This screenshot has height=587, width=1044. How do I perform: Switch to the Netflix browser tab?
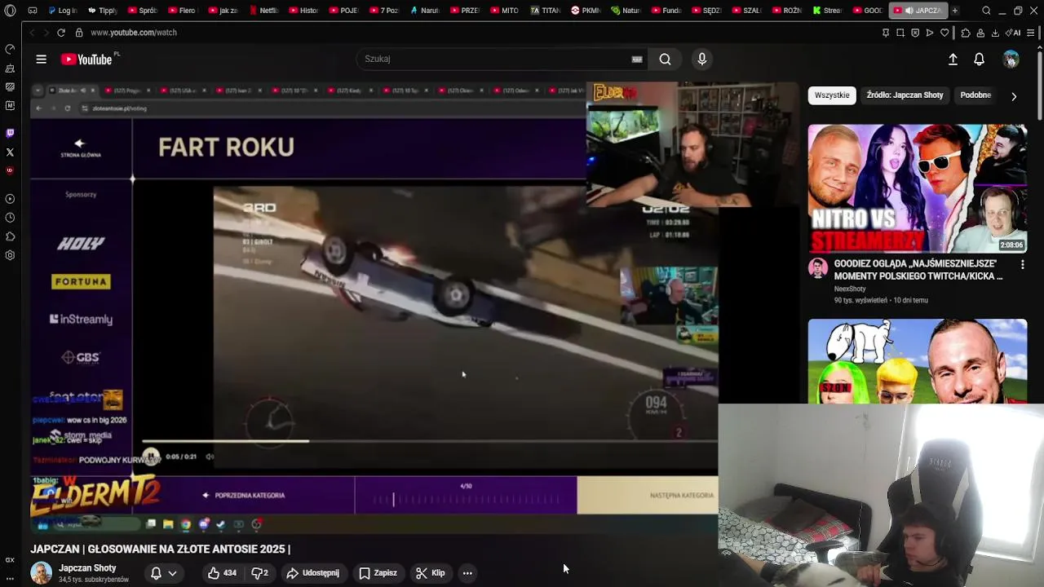pyautogui.click(x=264, y=11)
